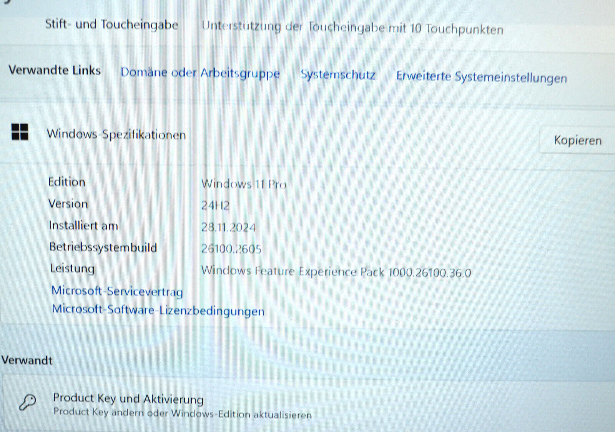Click the Betriebssystembuild label

(x=103, y=247)
